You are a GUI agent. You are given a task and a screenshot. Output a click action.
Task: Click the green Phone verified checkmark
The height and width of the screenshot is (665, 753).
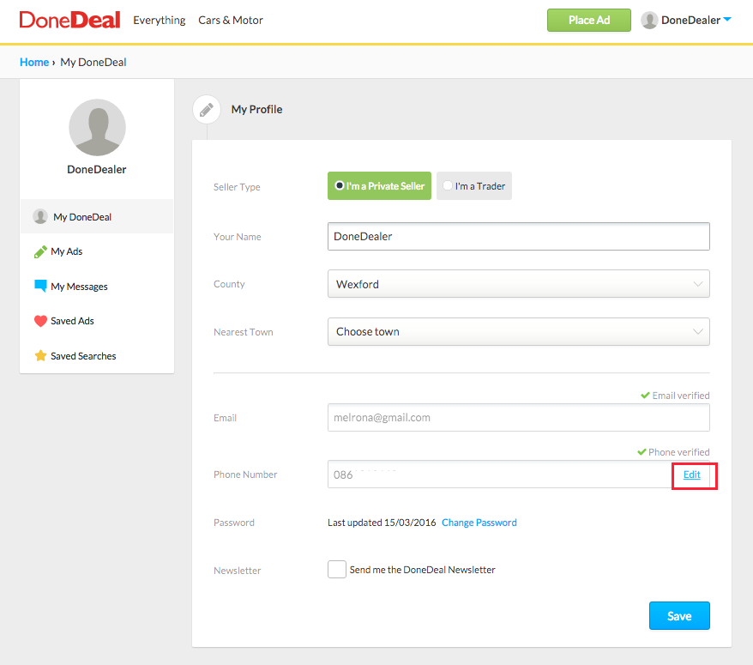pyautogui.click(x=642, y=452)
